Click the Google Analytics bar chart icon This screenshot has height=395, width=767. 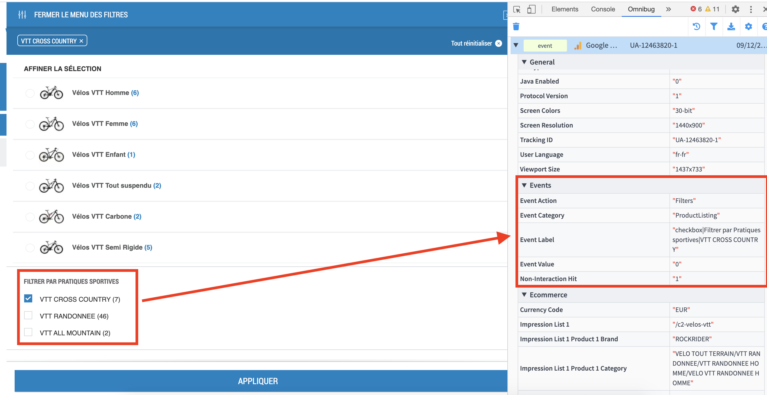578,45
